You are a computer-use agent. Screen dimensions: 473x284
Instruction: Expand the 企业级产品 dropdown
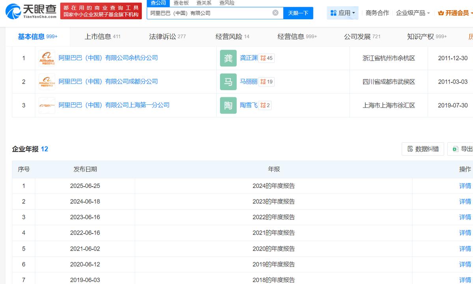[413, 13]
